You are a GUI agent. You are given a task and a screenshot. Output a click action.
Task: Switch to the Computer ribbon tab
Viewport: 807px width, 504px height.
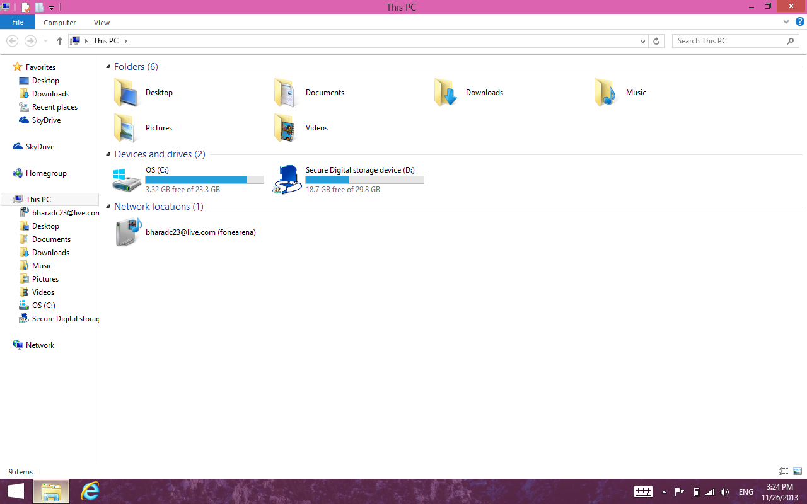click(x=60, y=23)
